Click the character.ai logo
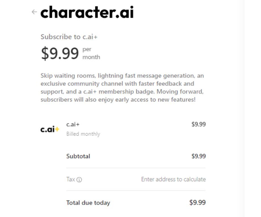The width and height of the screenshot is (261, 217). (87, 12)
